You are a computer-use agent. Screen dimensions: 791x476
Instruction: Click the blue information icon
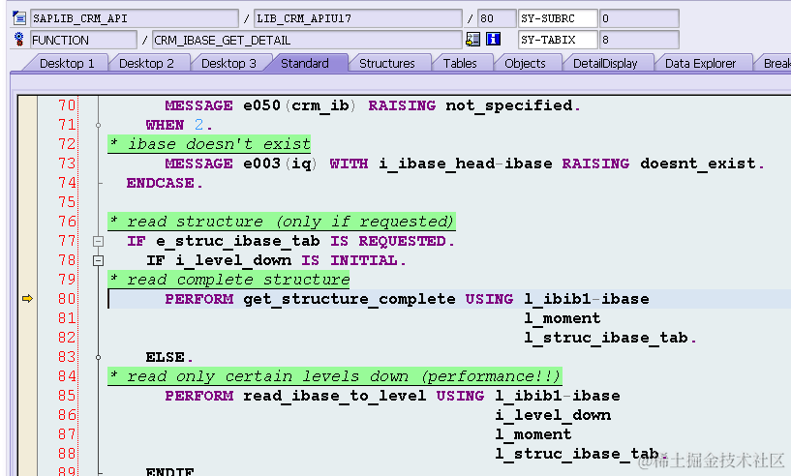(493, 40)
